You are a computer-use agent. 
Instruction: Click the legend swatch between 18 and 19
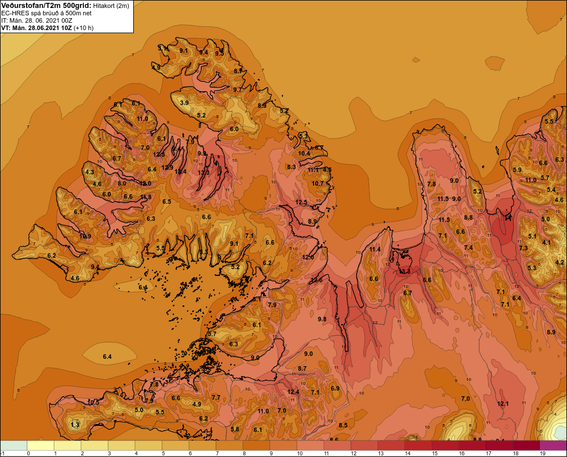[526, 446]
